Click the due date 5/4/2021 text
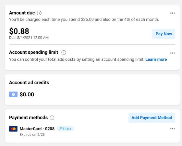 pos(29,37)
